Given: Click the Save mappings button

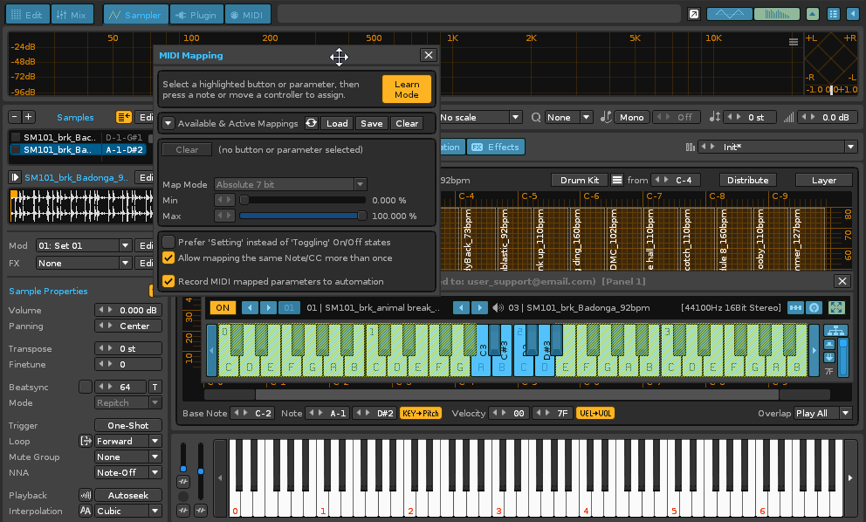Looking at the screenshot, I should pos(372,124).
